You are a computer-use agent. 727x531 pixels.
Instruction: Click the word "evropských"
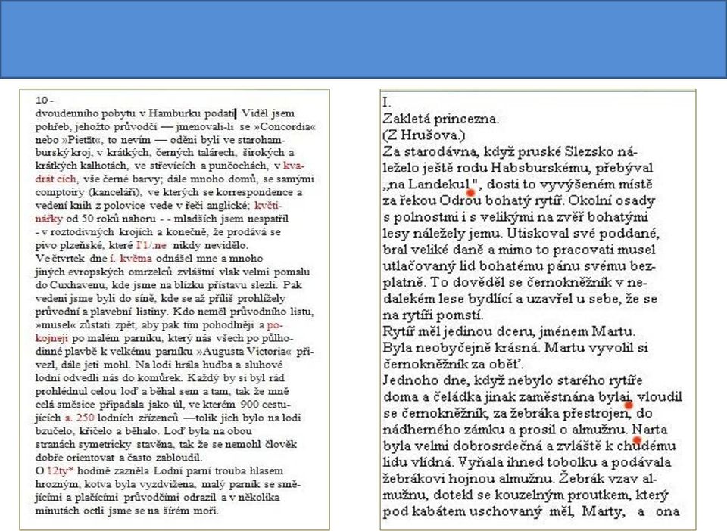click(98, 272)
